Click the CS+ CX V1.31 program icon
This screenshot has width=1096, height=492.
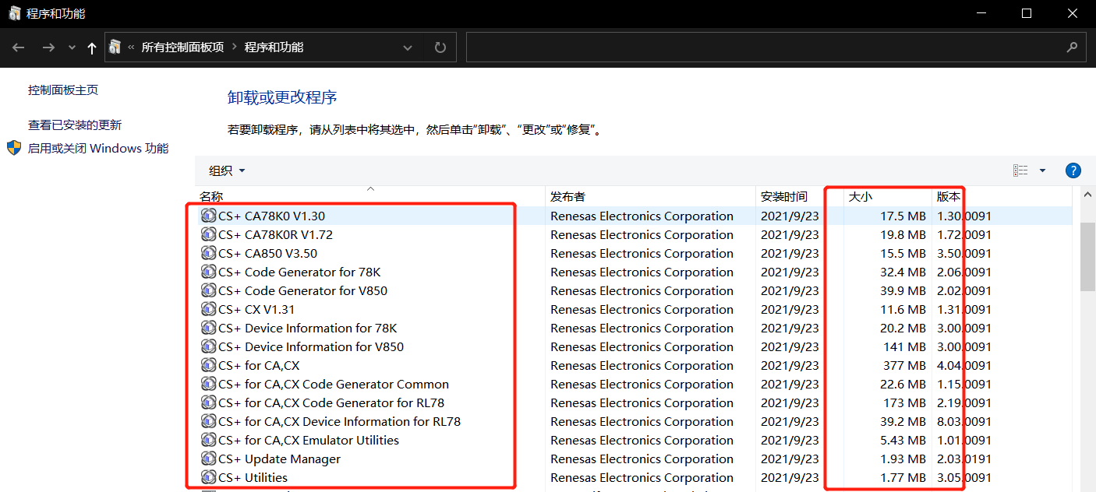(207, 309)
